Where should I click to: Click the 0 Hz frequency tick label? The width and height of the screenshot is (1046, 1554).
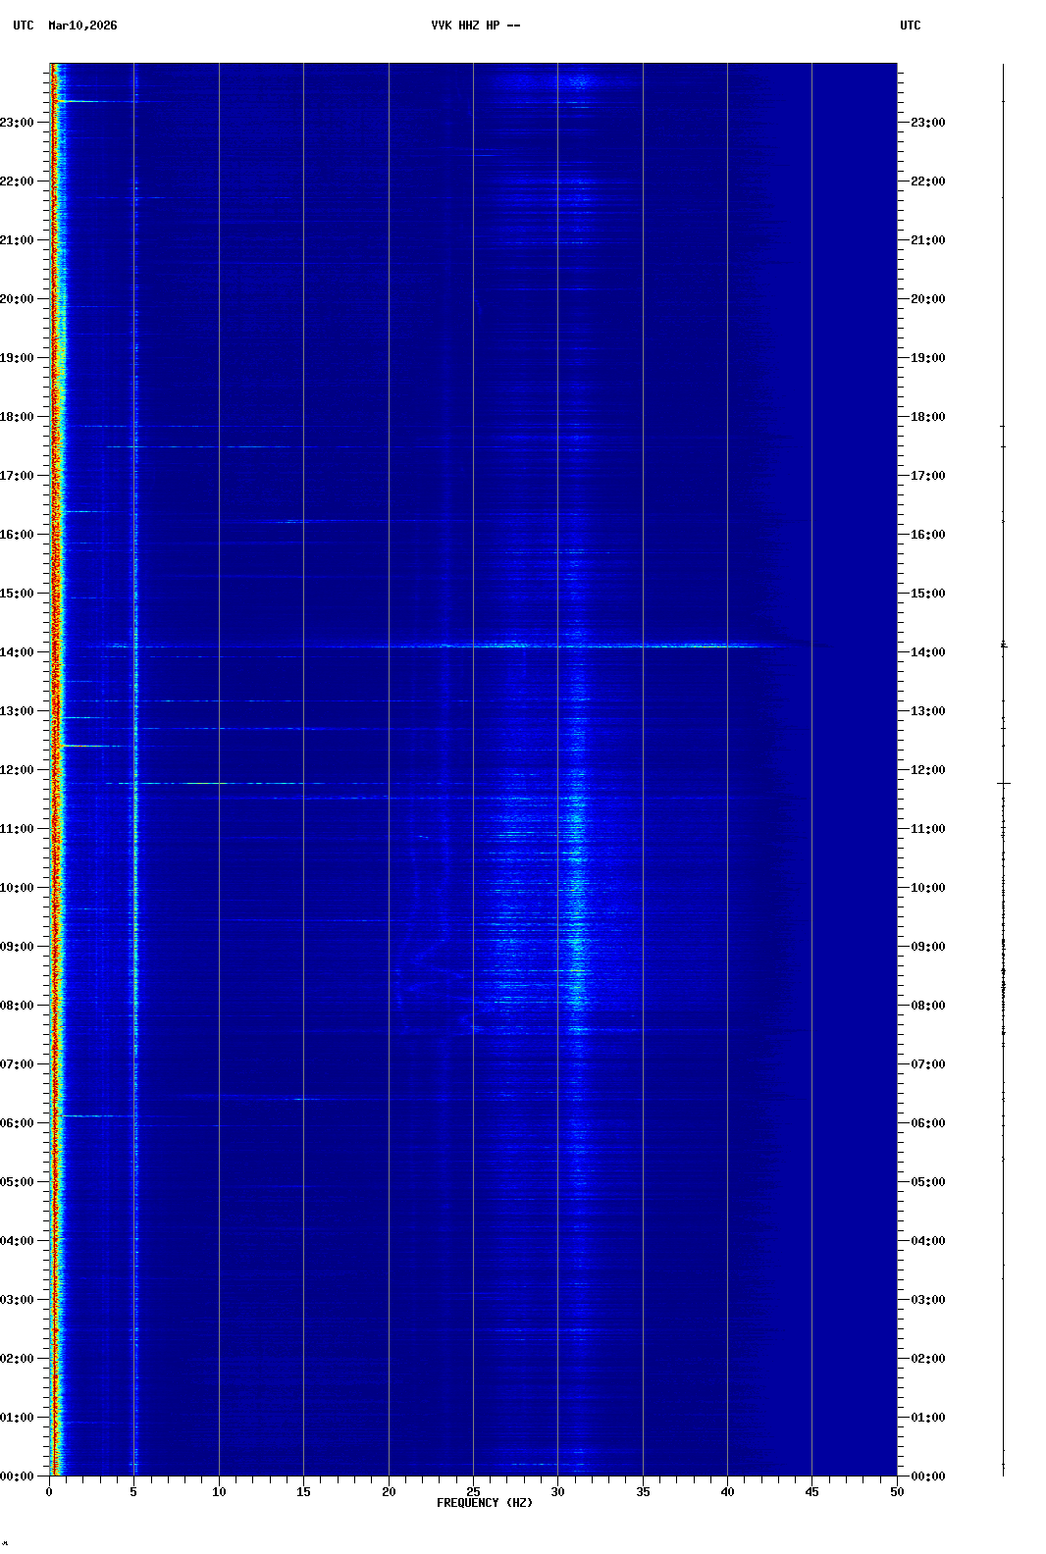pyautogui.click(x=49, y=1492)
